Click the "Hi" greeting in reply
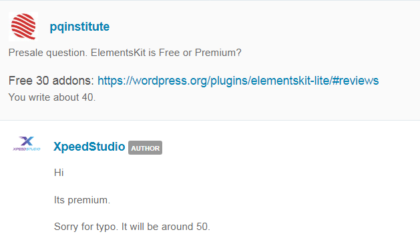420x242 pixels. 59,173
